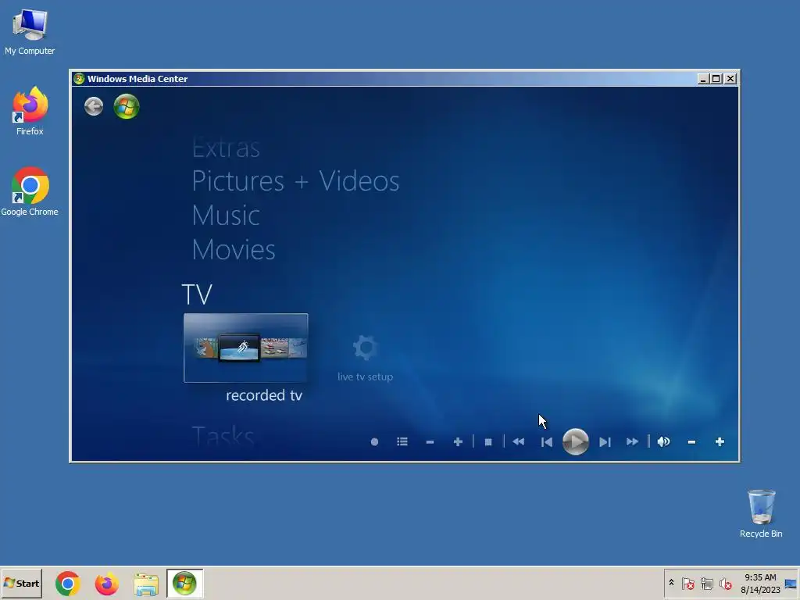This screenshot has width=800, height=600.
Task: Mute audio with the speaker icon
Action: point(663,442)
